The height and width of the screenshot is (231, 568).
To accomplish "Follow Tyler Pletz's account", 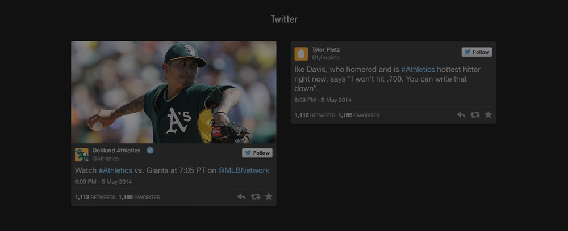I will point(477,52).
